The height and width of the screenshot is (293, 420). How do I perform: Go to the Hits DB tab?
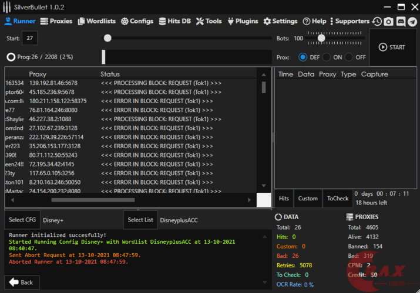(174, 21)
